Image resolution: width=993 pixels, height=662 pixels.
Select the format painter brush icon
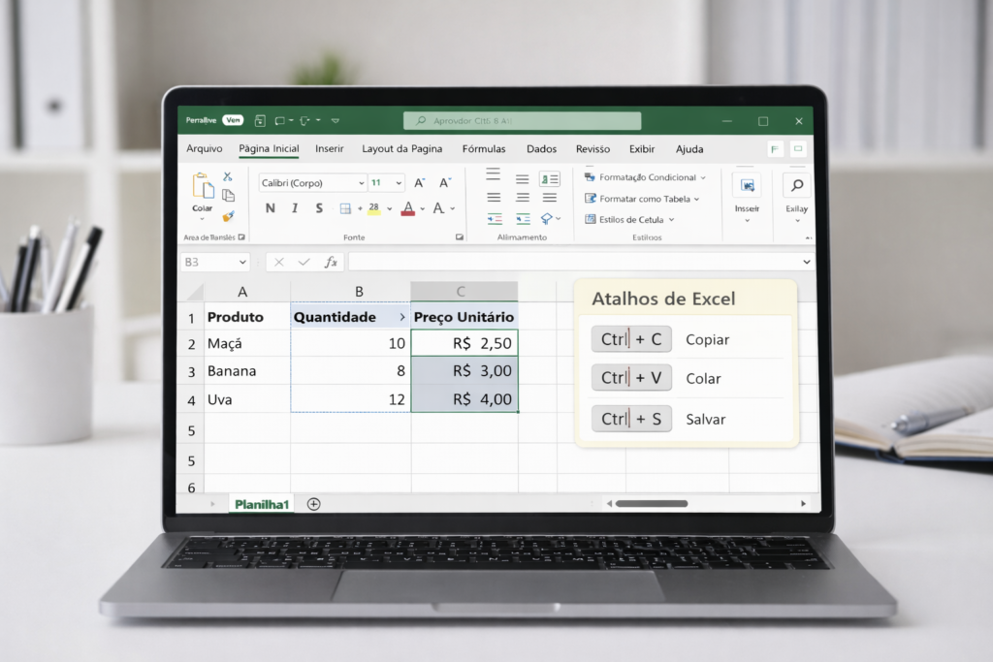click(228, 216)
